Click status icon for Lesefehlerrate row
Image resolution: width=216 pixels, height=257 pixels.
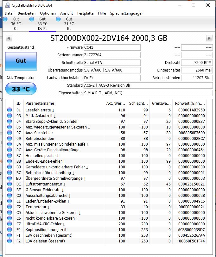(10, 110)
